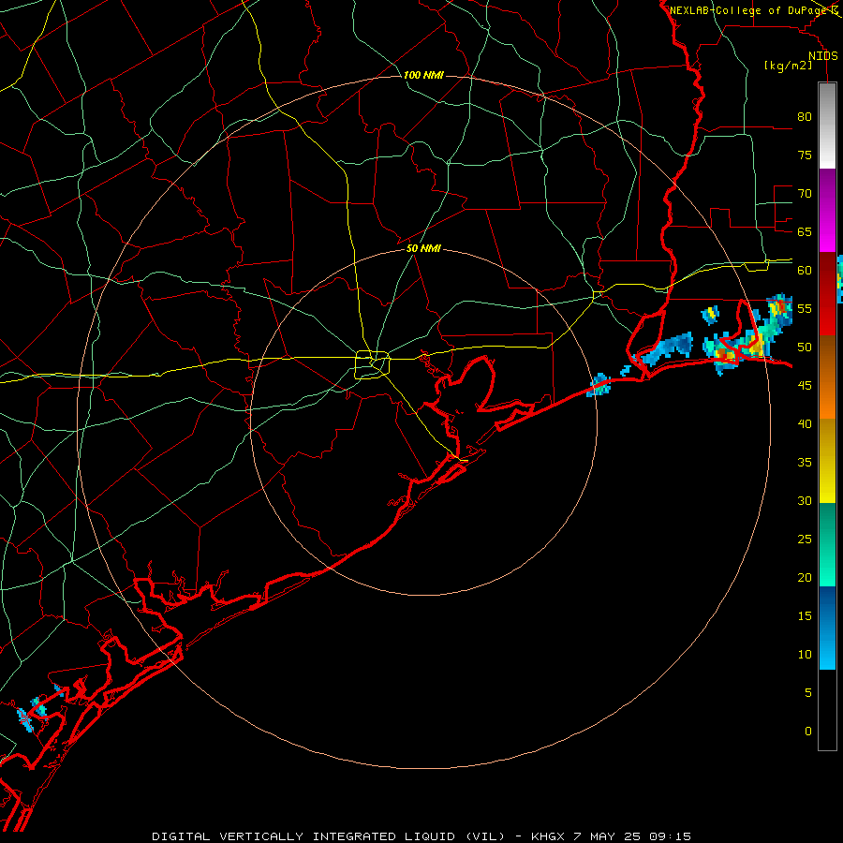The image size is (843, 843).
Task: Pick the black bottom segment of color bar
Action: coord(827,710)
